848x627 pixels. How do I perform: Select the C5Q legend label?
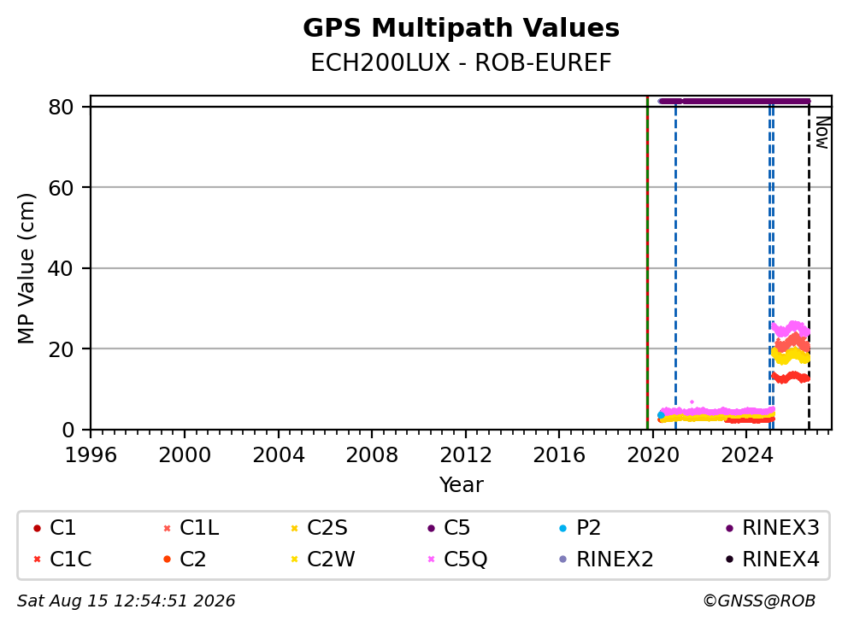[466, 559]
